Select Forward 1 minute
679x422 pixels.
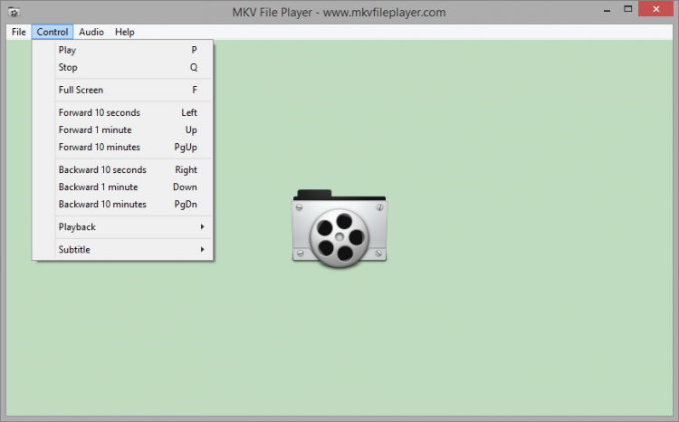point(122,130)
